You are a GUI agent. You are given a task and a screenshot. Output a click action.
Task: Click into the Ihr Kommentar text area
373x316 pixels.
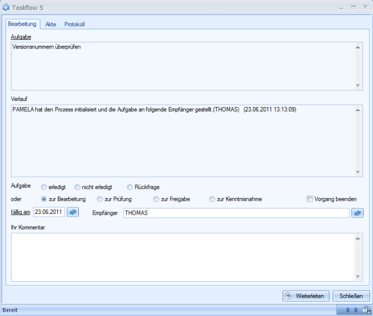(x=182, y=256)
